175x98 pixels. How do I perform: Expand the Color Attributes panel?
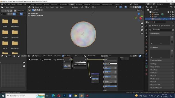pyautogui.click(x=156, y=67)
